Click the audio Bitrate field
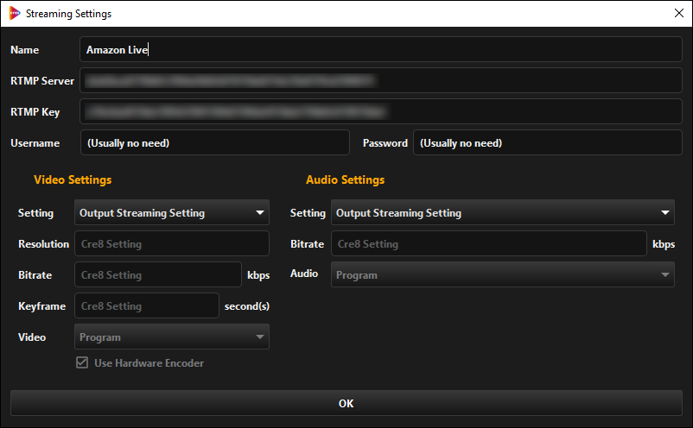The height and width of the screenshot is (428, 693). coord(489,243)
